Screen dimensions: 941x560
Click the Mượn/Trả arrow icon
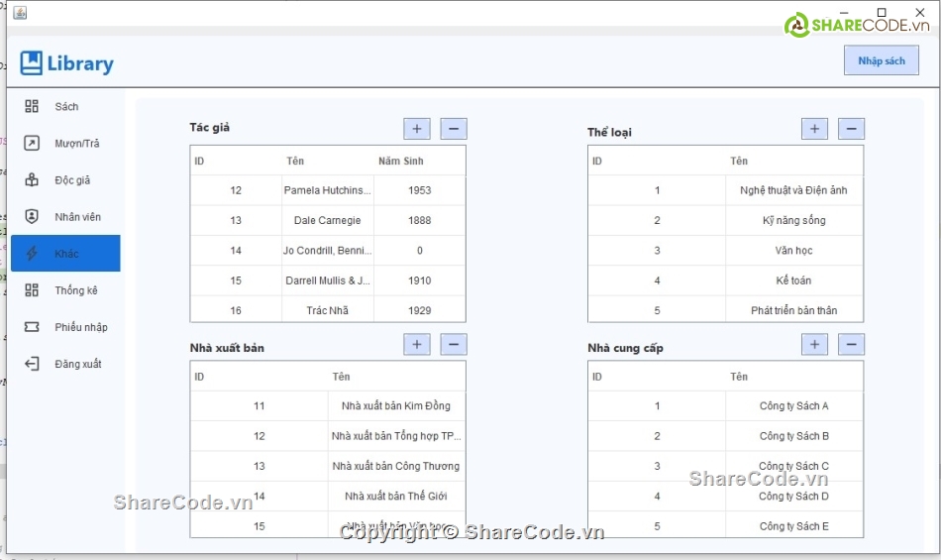pyautogui.click(x=32, y=143)
